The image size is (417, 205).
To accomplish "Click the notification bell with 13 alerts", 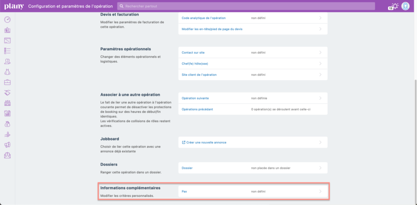I will pyautogui.click(x=394, y=6).
